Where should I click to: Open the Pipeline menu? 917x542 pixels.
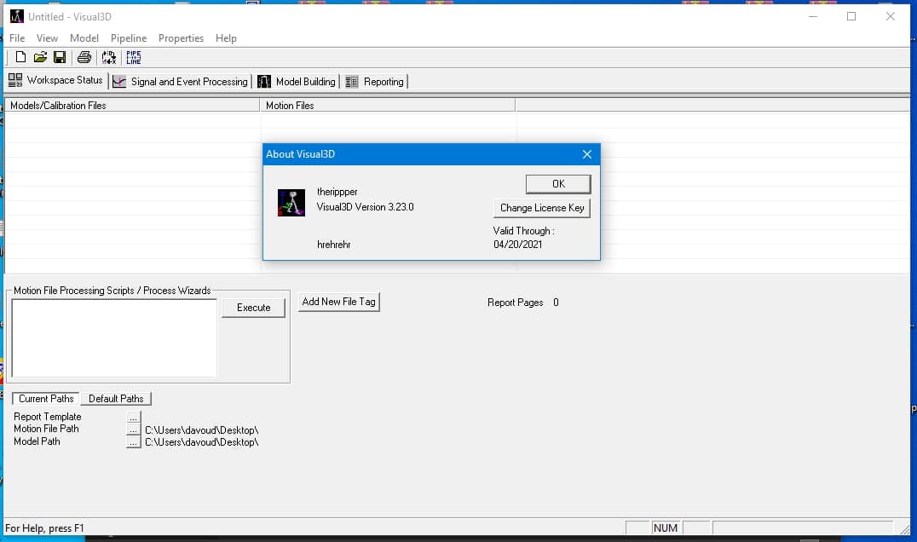[129, 38]
